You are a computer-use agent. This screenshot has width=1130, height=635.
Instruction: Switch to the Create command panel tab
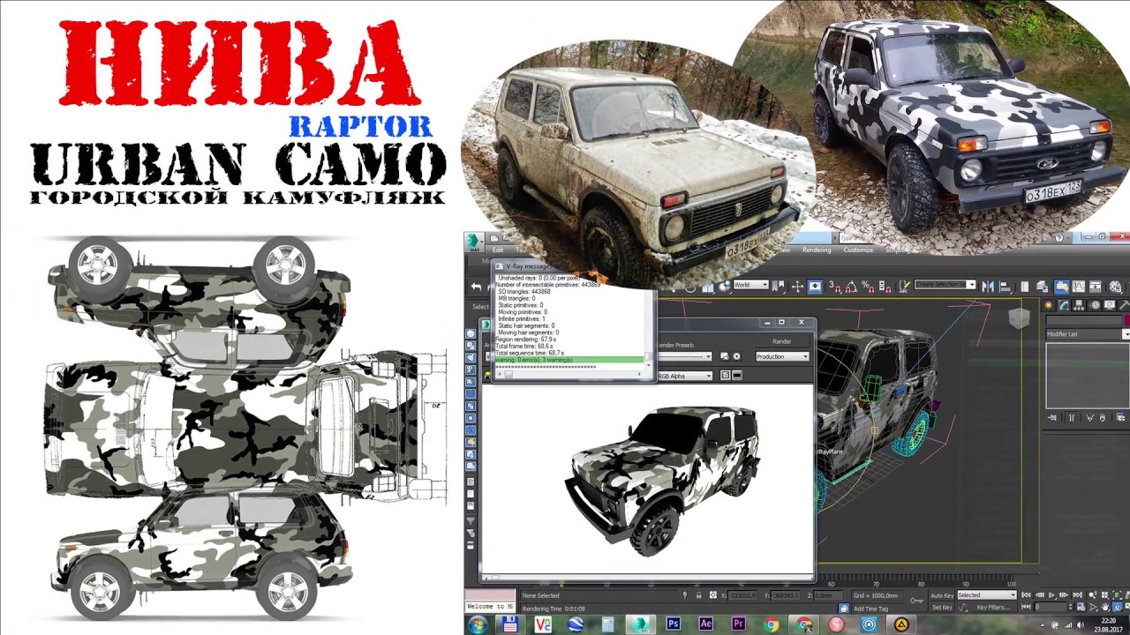pyautogui.click(x=1049, y=305)
